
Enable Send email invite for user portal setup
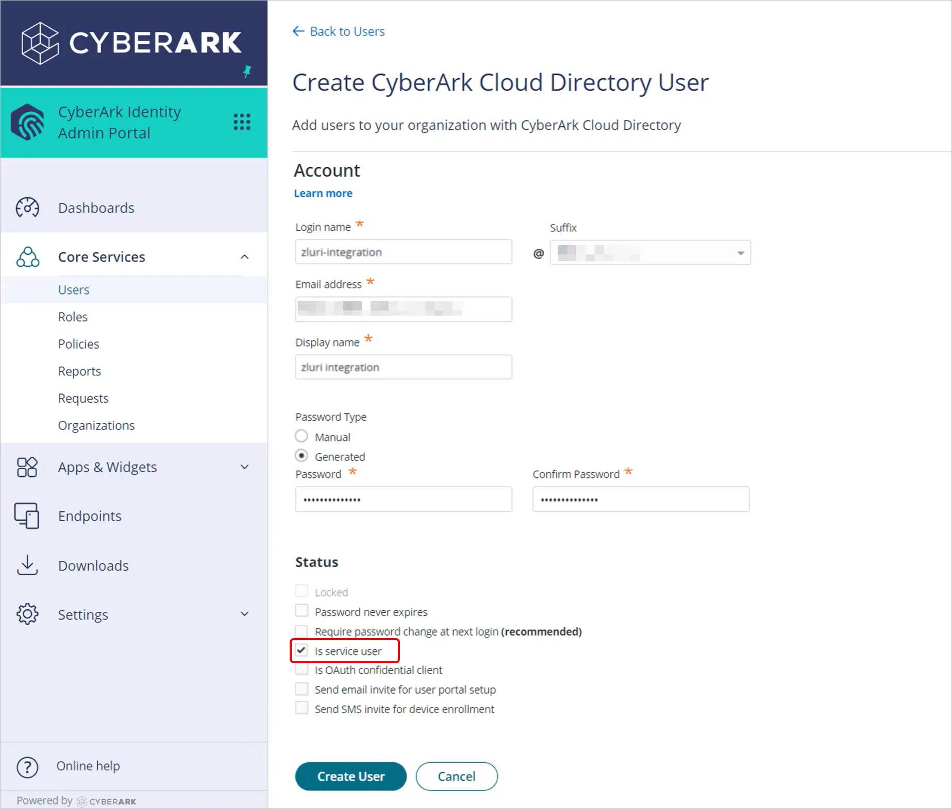pyautogui.click(x=302, y=689)
